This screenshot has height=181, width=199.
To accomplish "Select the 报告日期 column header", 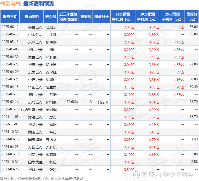I will point(10,17).
